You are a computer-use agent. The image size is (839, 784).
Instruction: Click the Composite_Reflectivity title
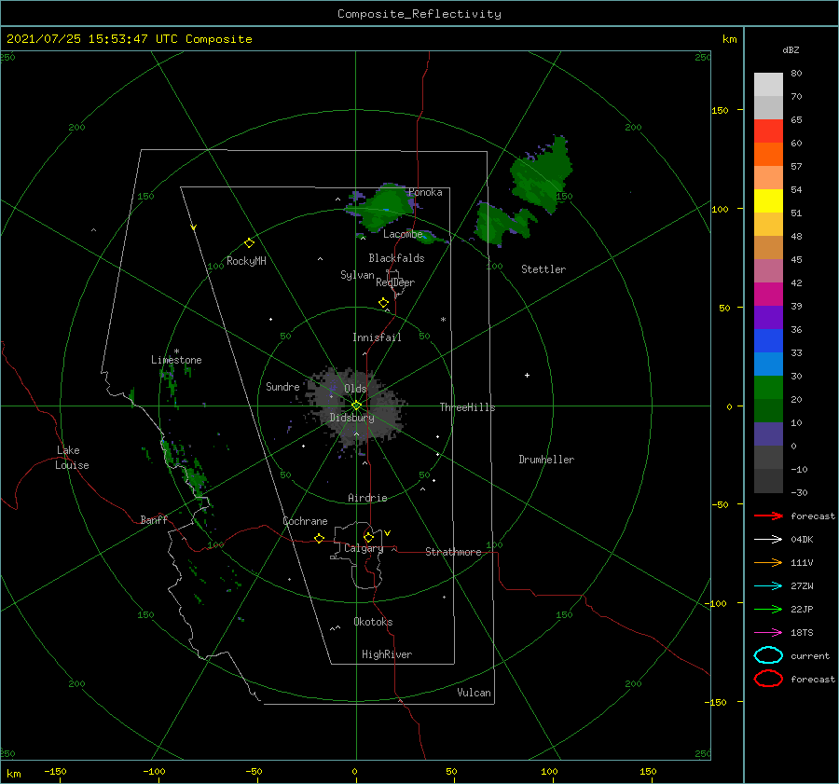pyautogui.click(x=419, y=14)
